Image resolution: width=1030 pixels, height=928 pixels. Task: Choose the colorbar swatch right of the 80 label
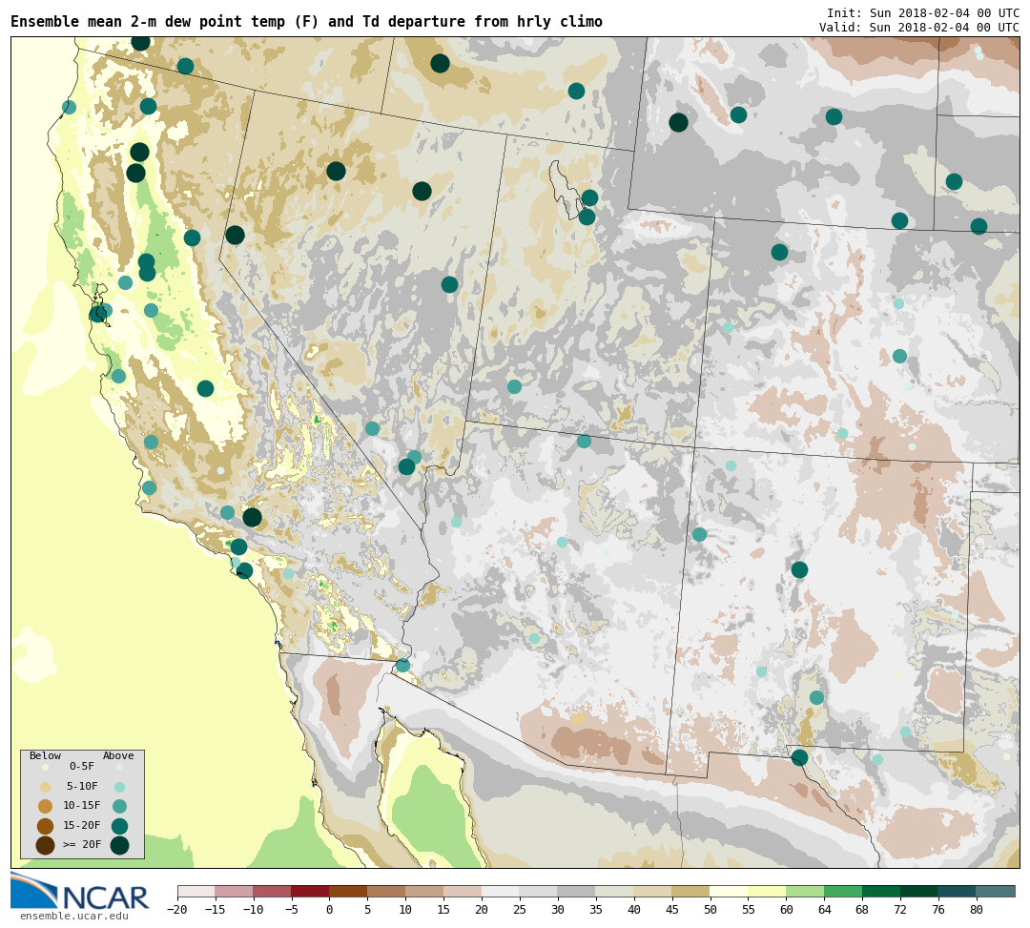tap(995, 891)
